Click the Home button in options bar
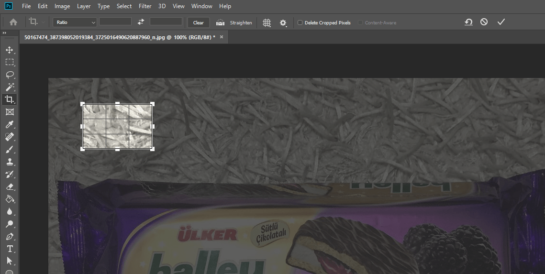Image resolution: width=545 pixels, height=274 pixels. [13, 22]
